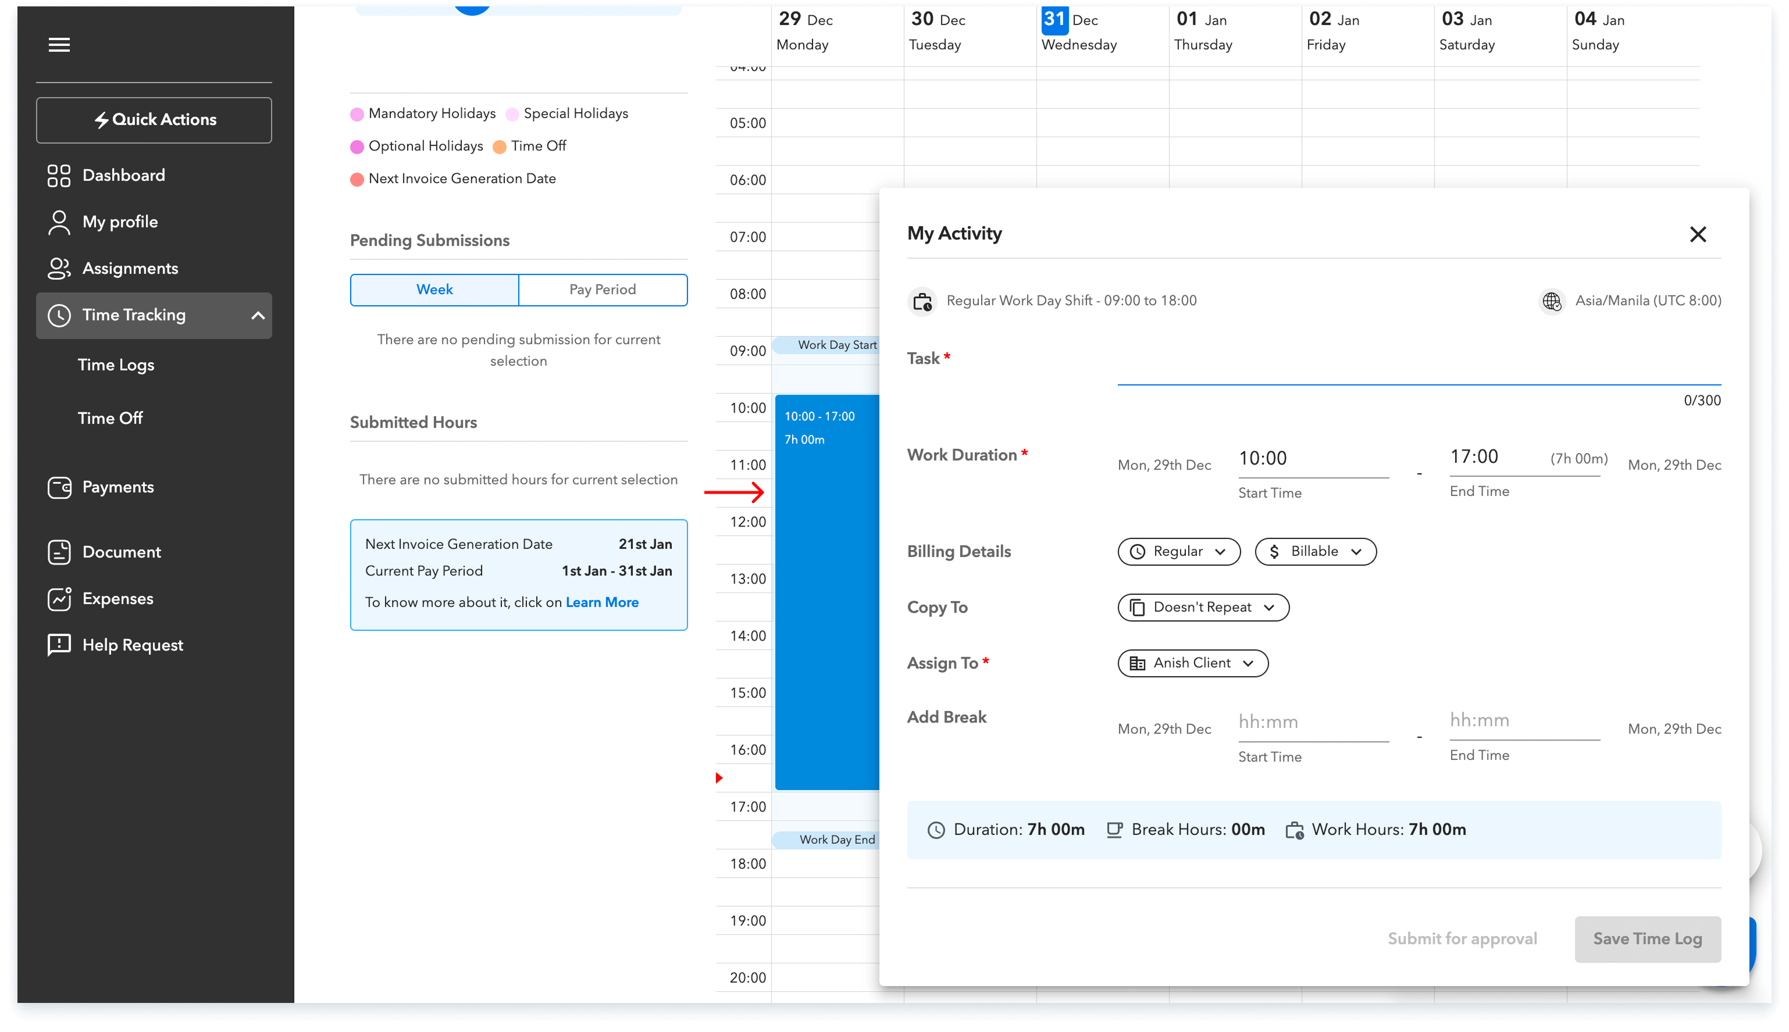Go to Time Logs submenu item

tap(116, 365)
